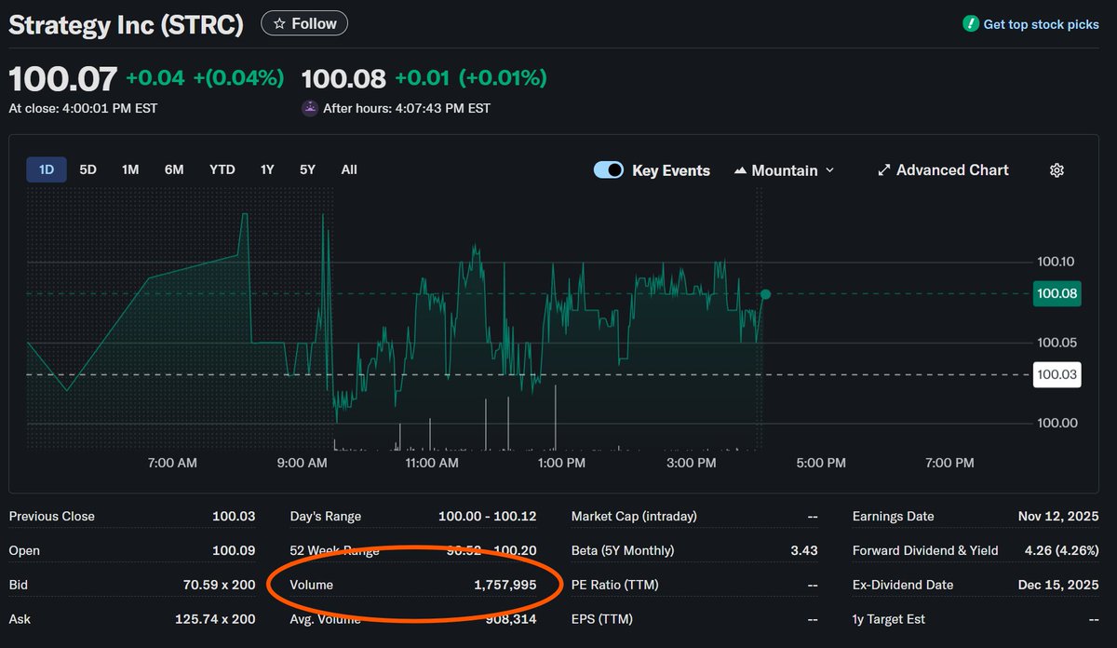Click the 1:00 PM axis label
This screenshot has width=1117, height=648.
tap(562, 463)
